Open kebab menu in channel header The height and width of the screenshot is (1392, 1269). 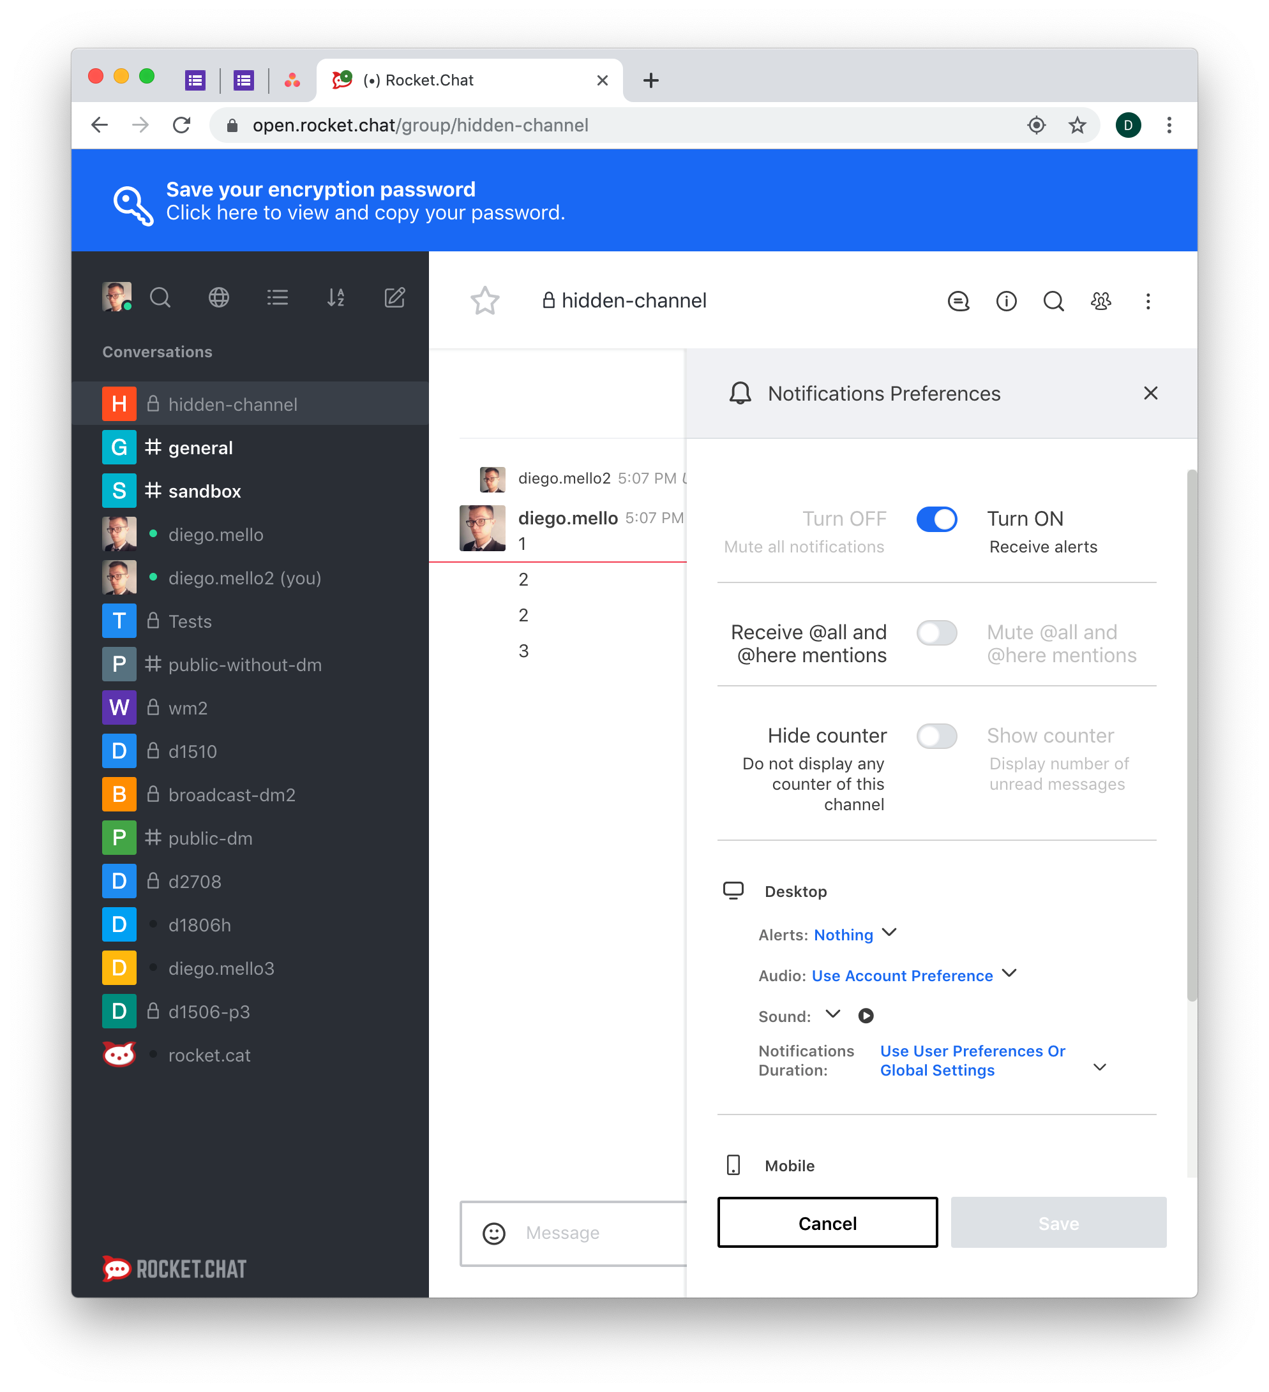(x=1148, y=301)
